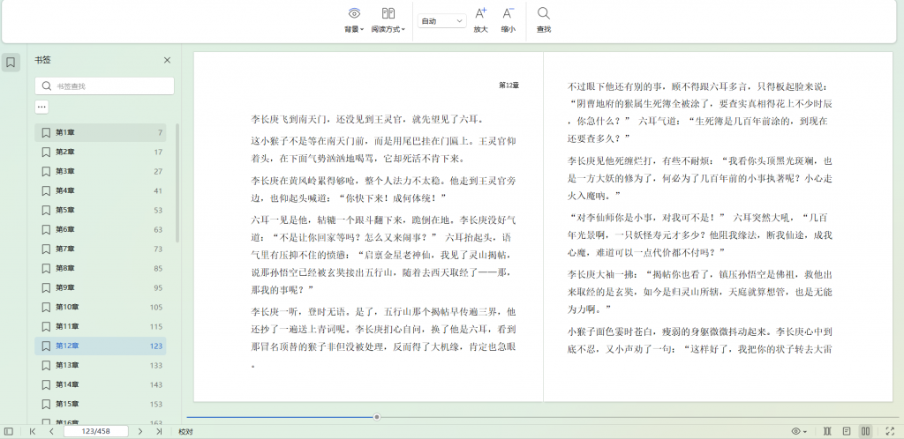The height and width of the screenshot is (439, 904).
Task: Click the reading progress slider handle
Action: tap(376, 417)
